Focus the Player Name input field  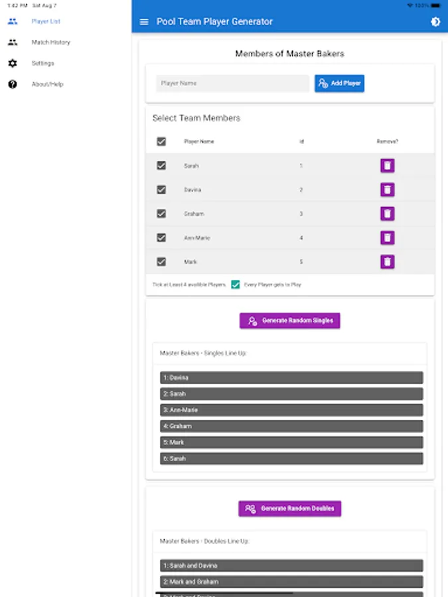coord(232,84)
